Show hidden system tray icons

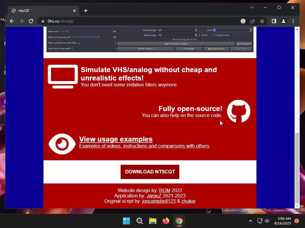click(250, 221)
